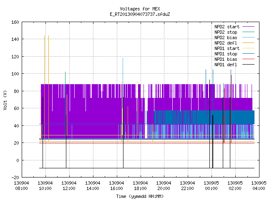The height and width of the screenshot is (200, 267).
Task: Click the x-axis tick label 130904 14:00
Action: [93, 186]
